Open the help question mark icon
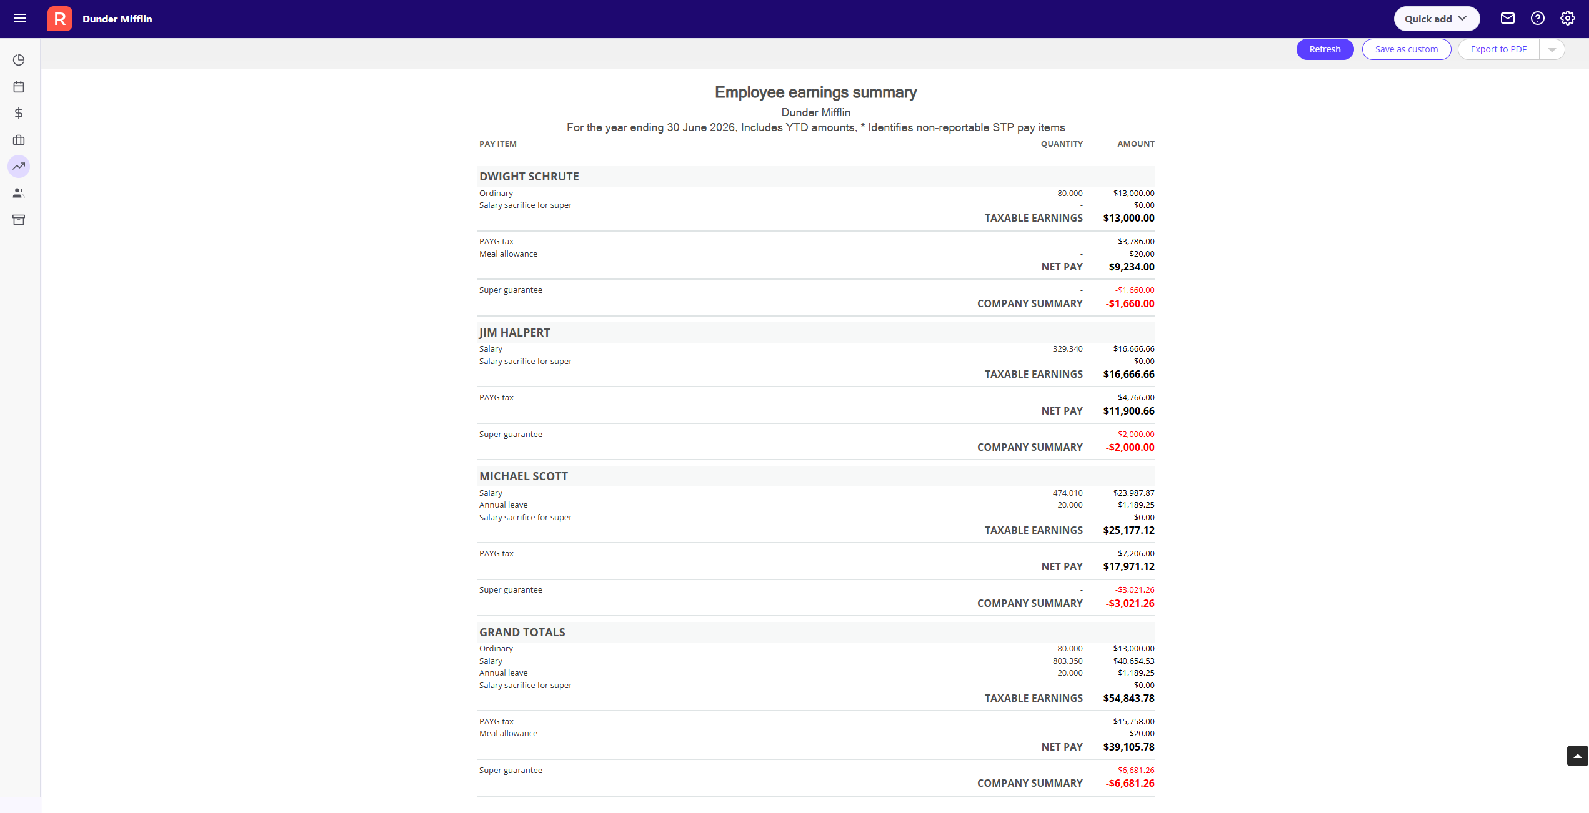The height and width of the screenshot is (813, 1589). click(x=1538, y=19)
